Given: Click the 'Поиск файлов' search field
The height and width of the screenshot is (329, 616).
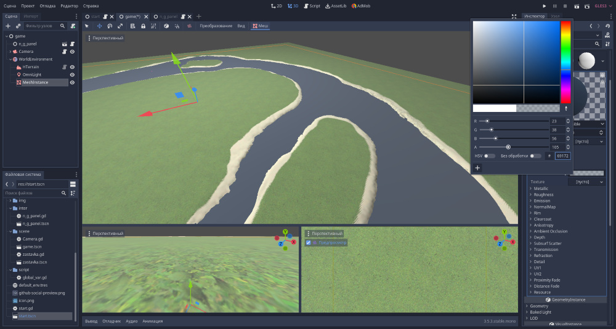Looking at the screenshot, I should pos(32,193).
